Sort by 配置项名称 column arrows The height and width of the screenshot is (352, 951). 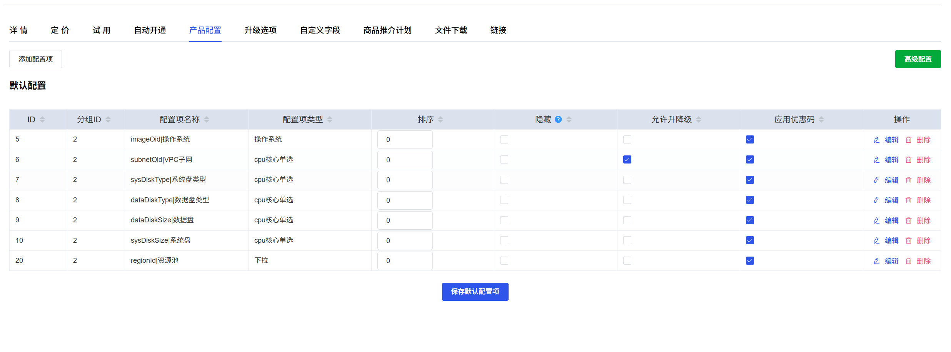(207, 120)
